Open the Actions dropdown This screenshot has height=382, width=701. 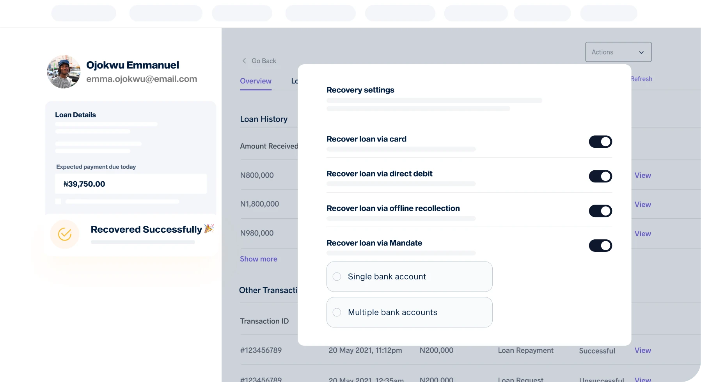click(618, 52)
